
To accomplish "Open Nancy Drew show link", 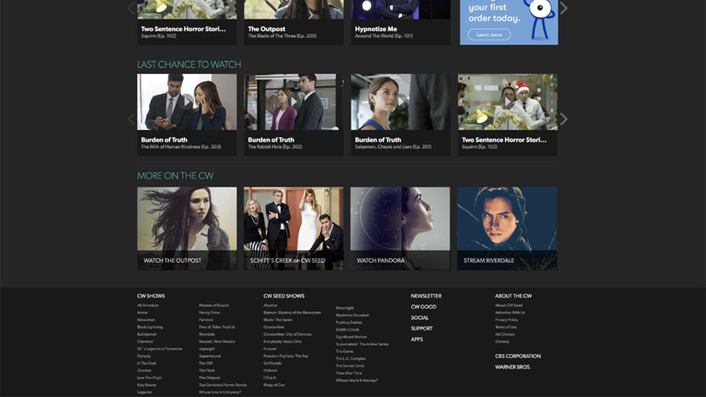I will pos(209,312).
